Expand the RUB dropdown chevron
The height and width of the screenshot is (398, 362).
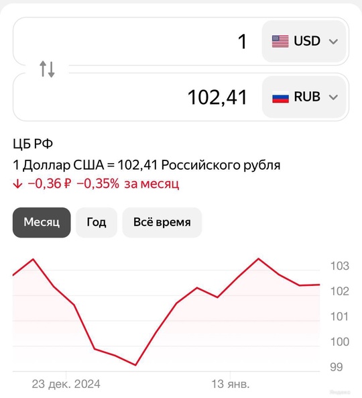(x=333, y=97)
